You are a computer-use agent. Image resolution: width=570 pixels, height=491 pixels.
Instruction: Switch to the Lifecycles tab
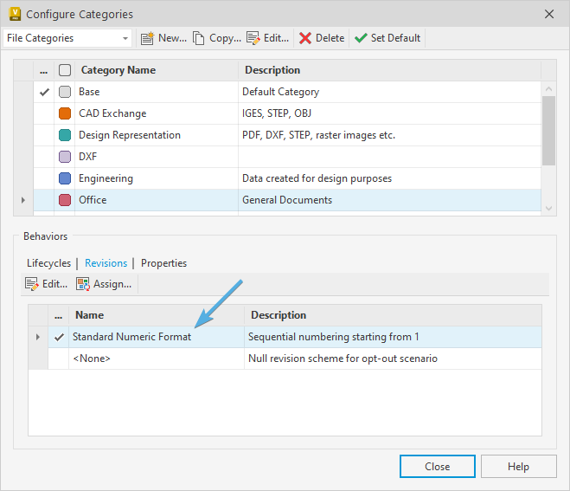48,263
